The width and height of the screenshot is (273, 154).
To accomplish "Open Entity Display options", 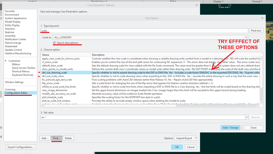I will [x=12, y=25].
